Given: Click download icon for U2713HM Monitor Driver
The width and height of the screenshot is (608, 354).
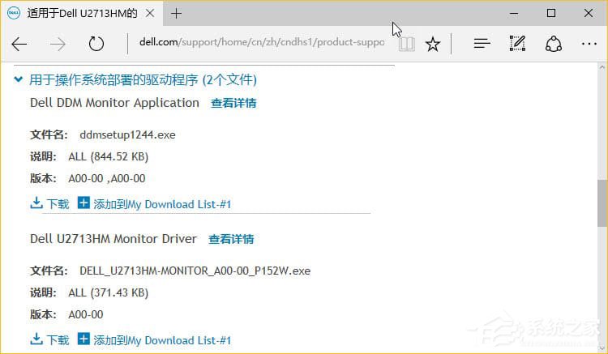Looking at the screenshot, I should coord(36,339).
